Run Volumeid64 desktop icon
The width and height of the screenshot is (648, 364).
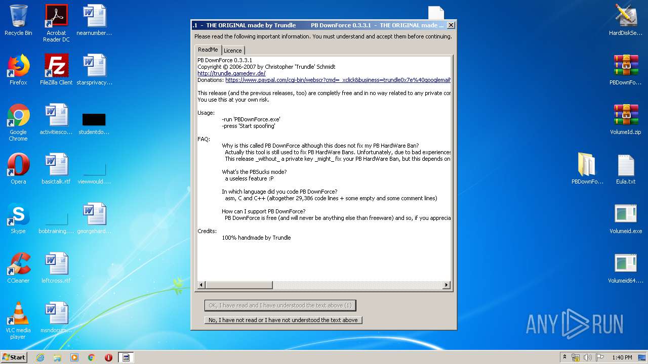click(x=626, y=268)
